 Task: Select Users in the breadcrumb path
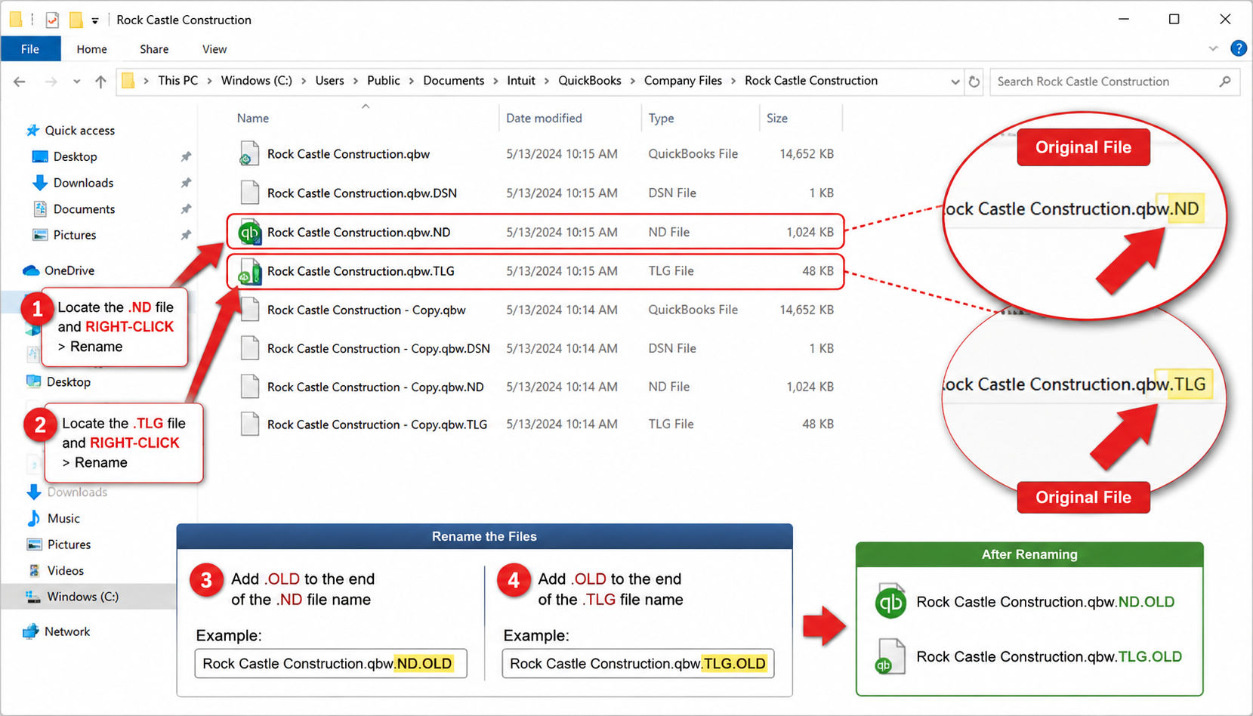pos(329,81)
